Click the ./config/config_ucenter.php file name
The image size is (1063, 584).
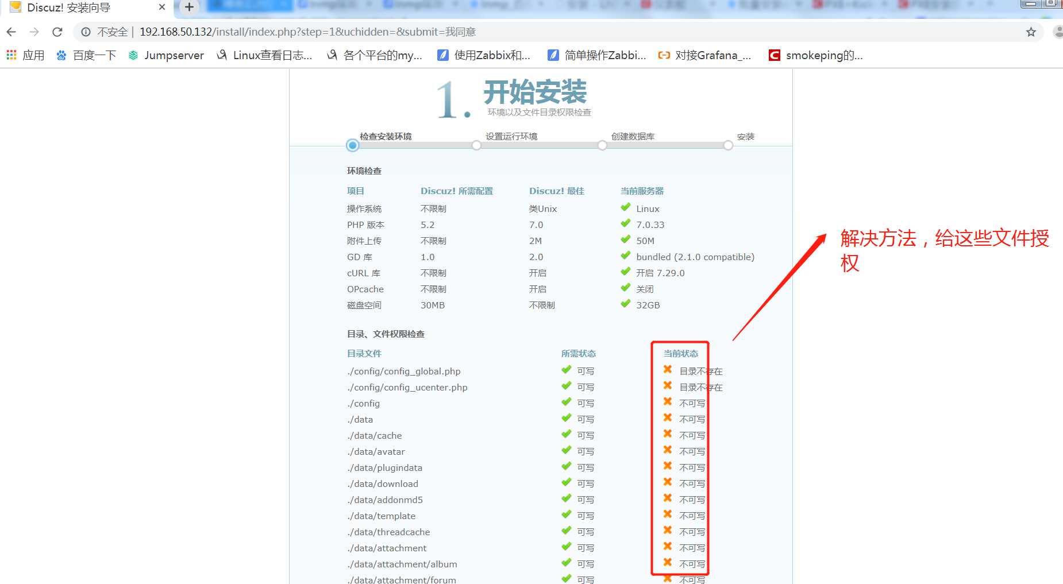(407, 388)
